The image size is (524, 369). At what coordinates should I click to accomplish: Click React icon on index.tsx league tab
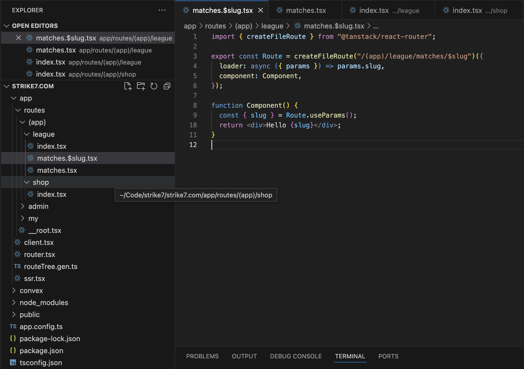click(x=353, y=10)
